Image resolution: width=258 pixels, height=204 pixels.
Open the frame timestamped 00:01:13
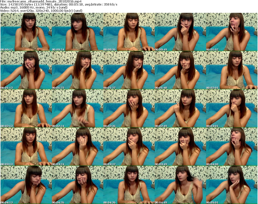tap(26, 70)
